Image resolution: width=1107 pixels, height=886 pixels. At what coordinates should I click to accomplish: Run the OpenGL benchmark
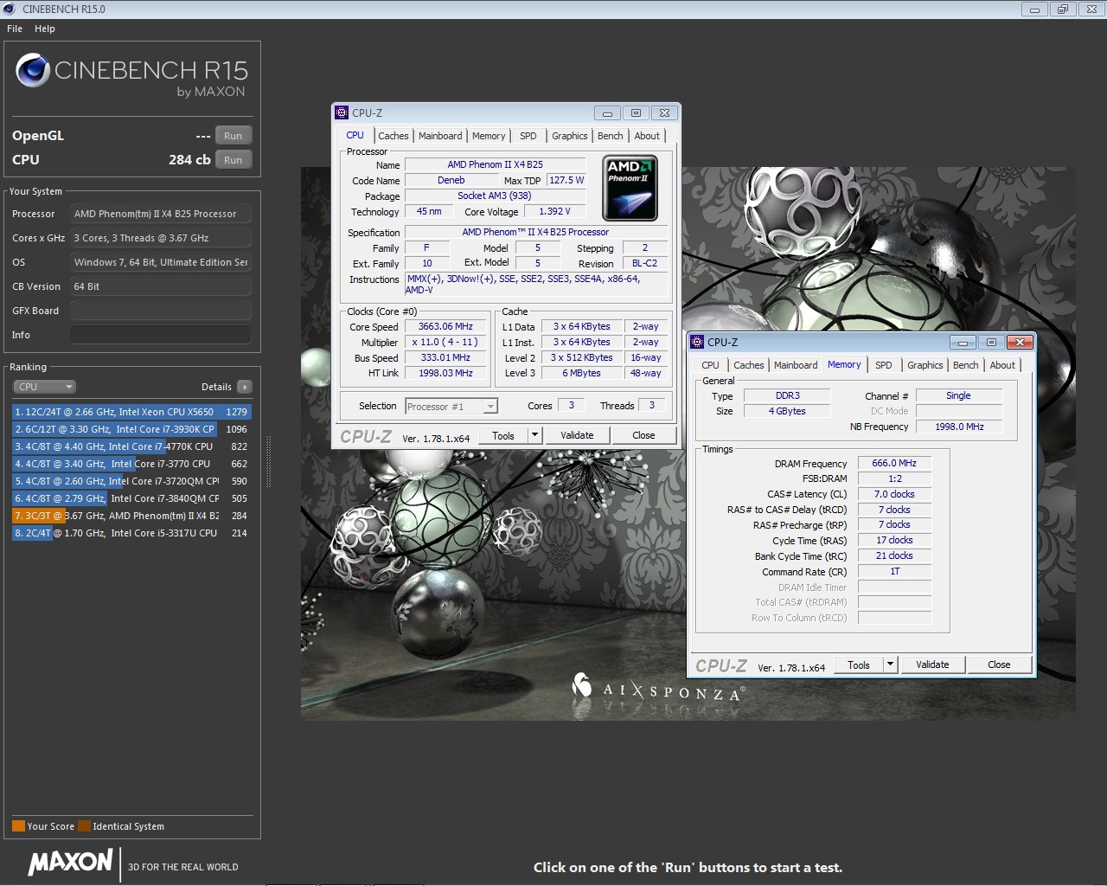coord(234,136)
